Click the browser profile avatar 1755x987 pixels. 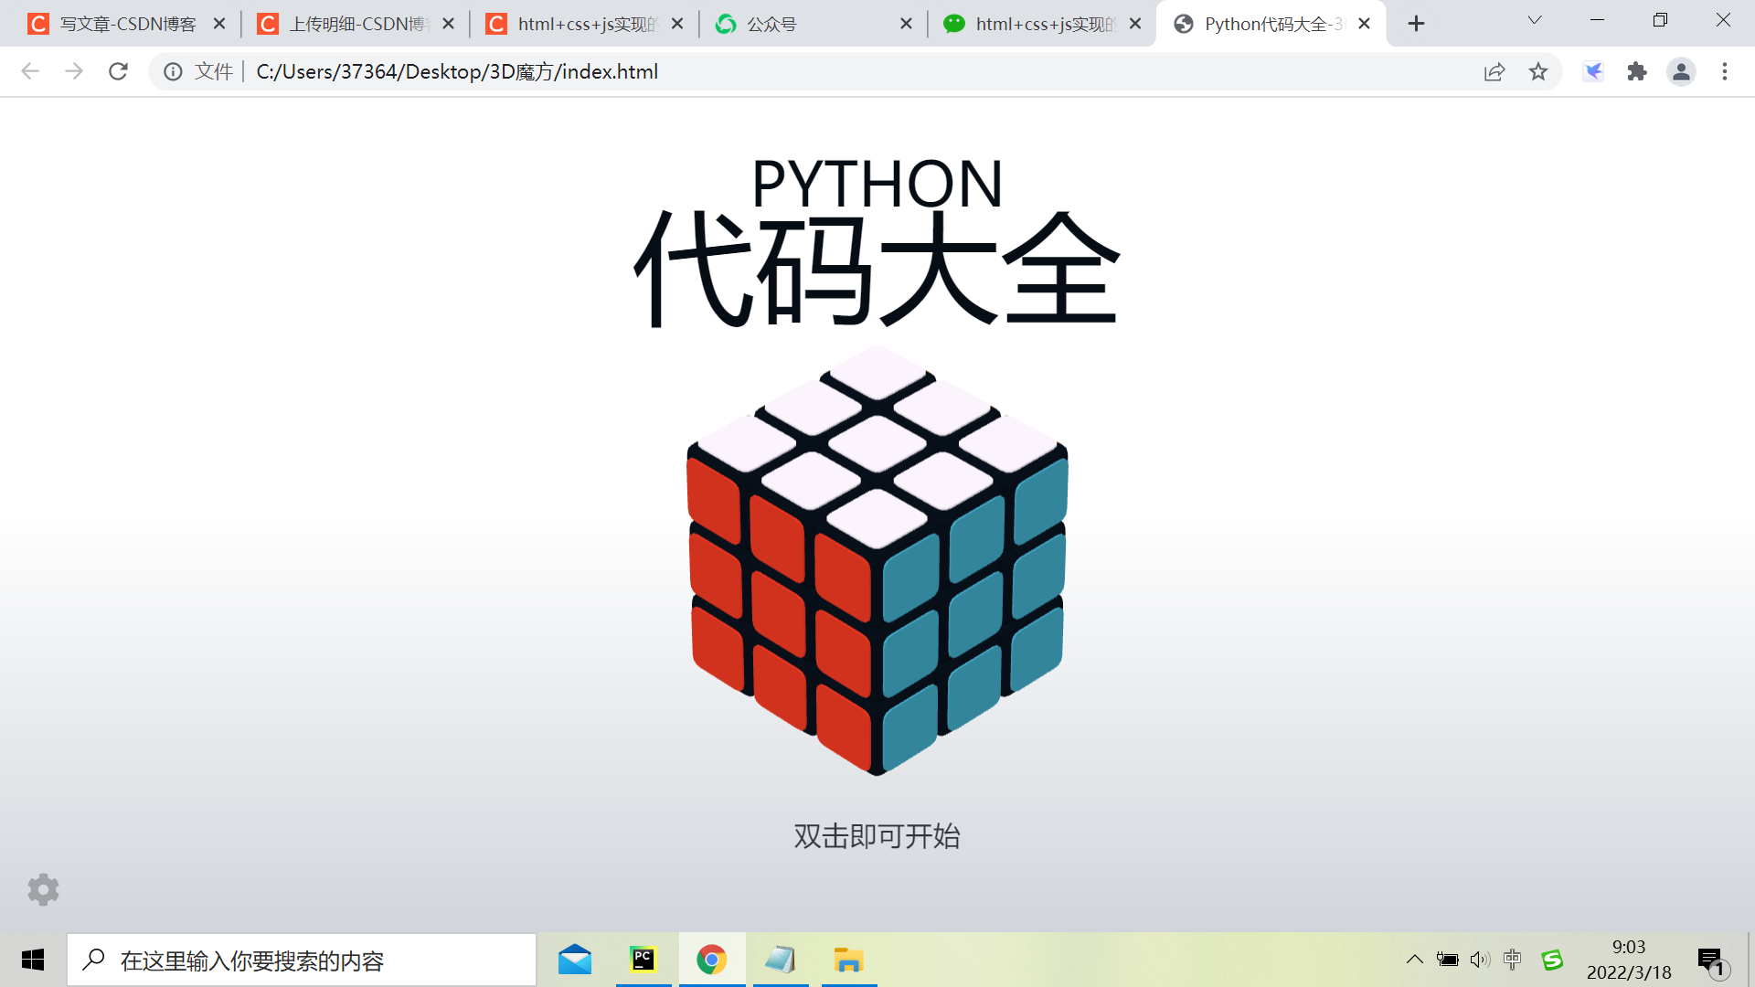point(1682,71)
